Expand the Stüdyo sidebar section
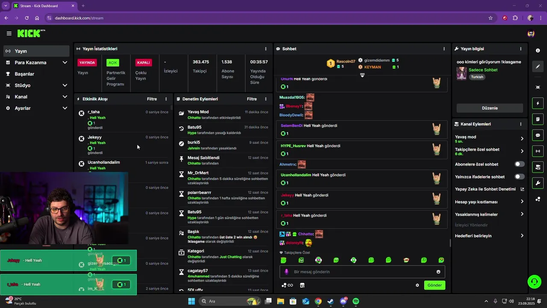 (65, 85)
